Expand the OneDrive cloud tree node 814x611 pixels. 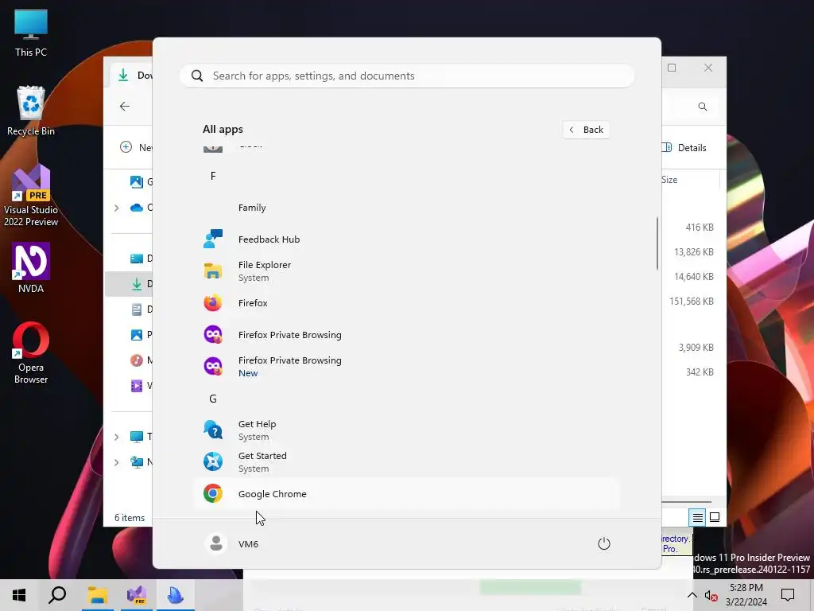pyautogui.click(x=116, y=208)
